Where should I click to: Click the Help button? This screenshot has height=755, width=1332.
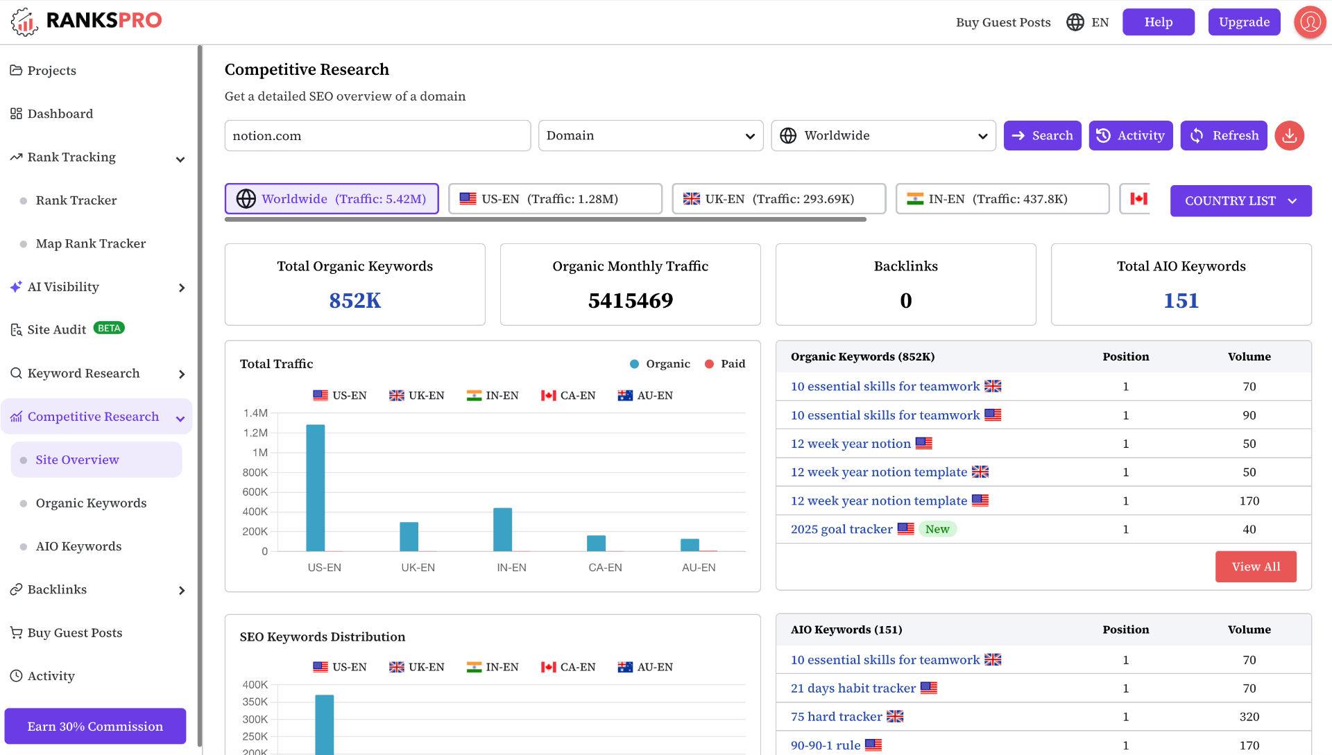click(x=1159, y=22)
